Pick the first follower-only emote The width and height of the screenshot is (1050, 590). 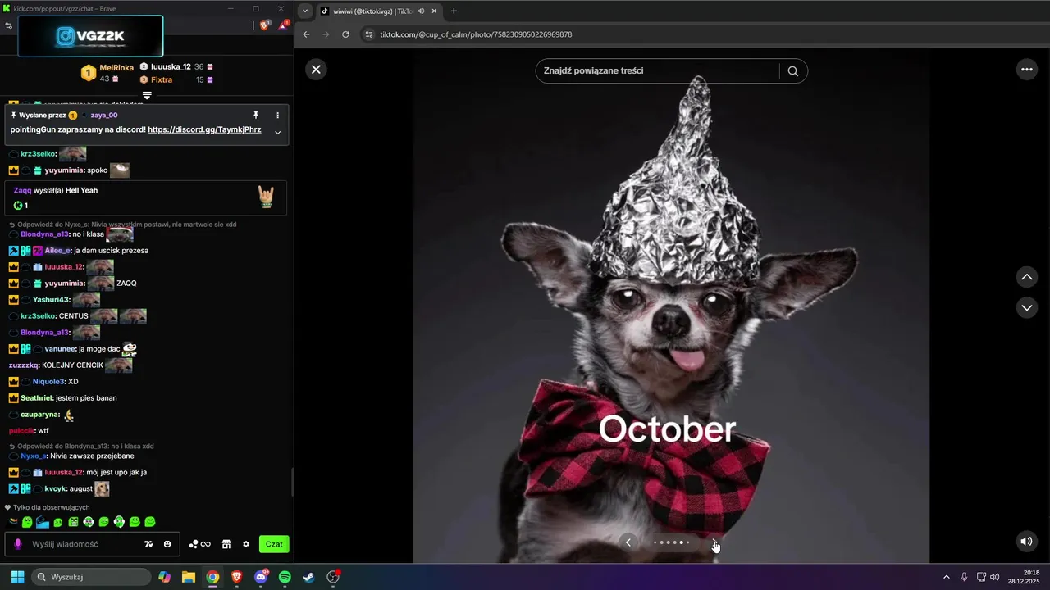pyautogui.click(x=13, y=522)
